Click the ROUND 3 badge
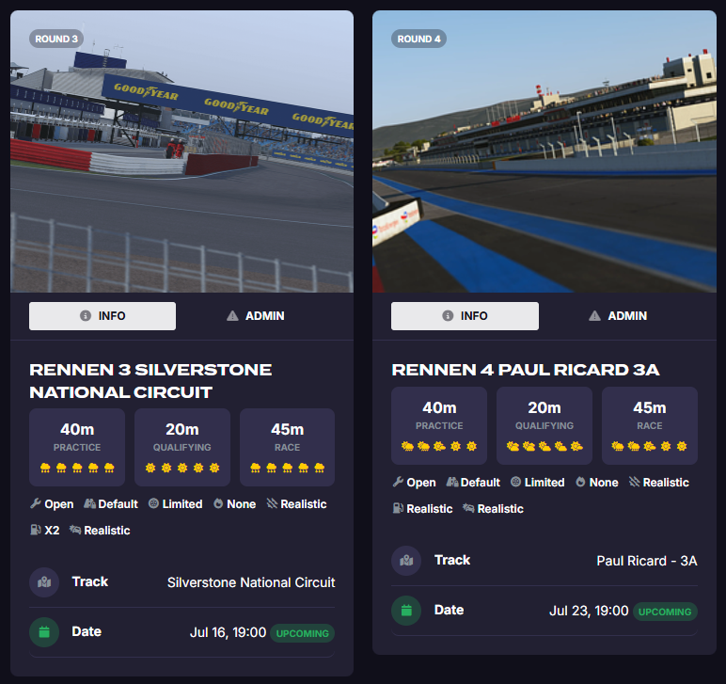The image size is (726, 684). coord(56,39)
